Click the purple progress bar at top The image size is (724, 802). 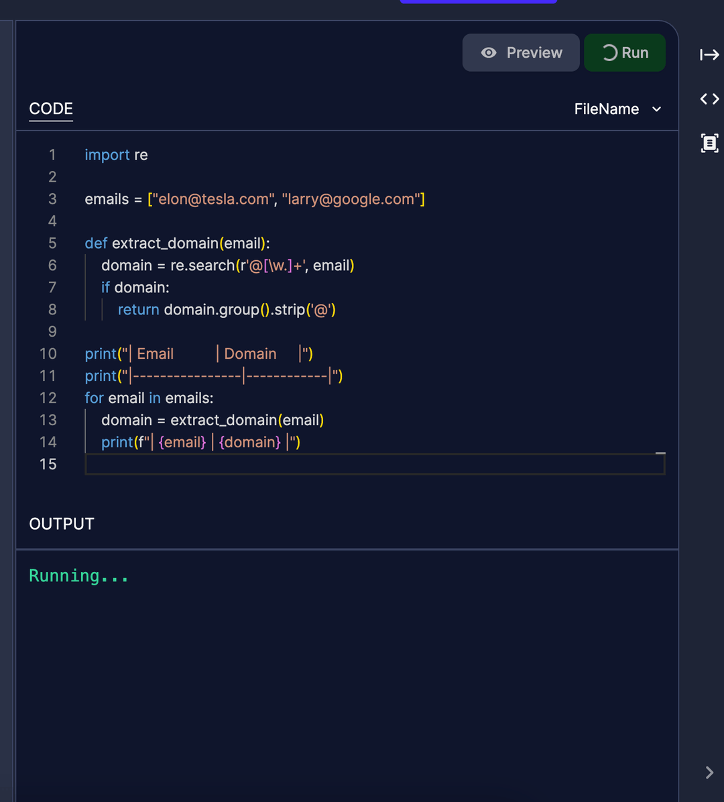478,2
